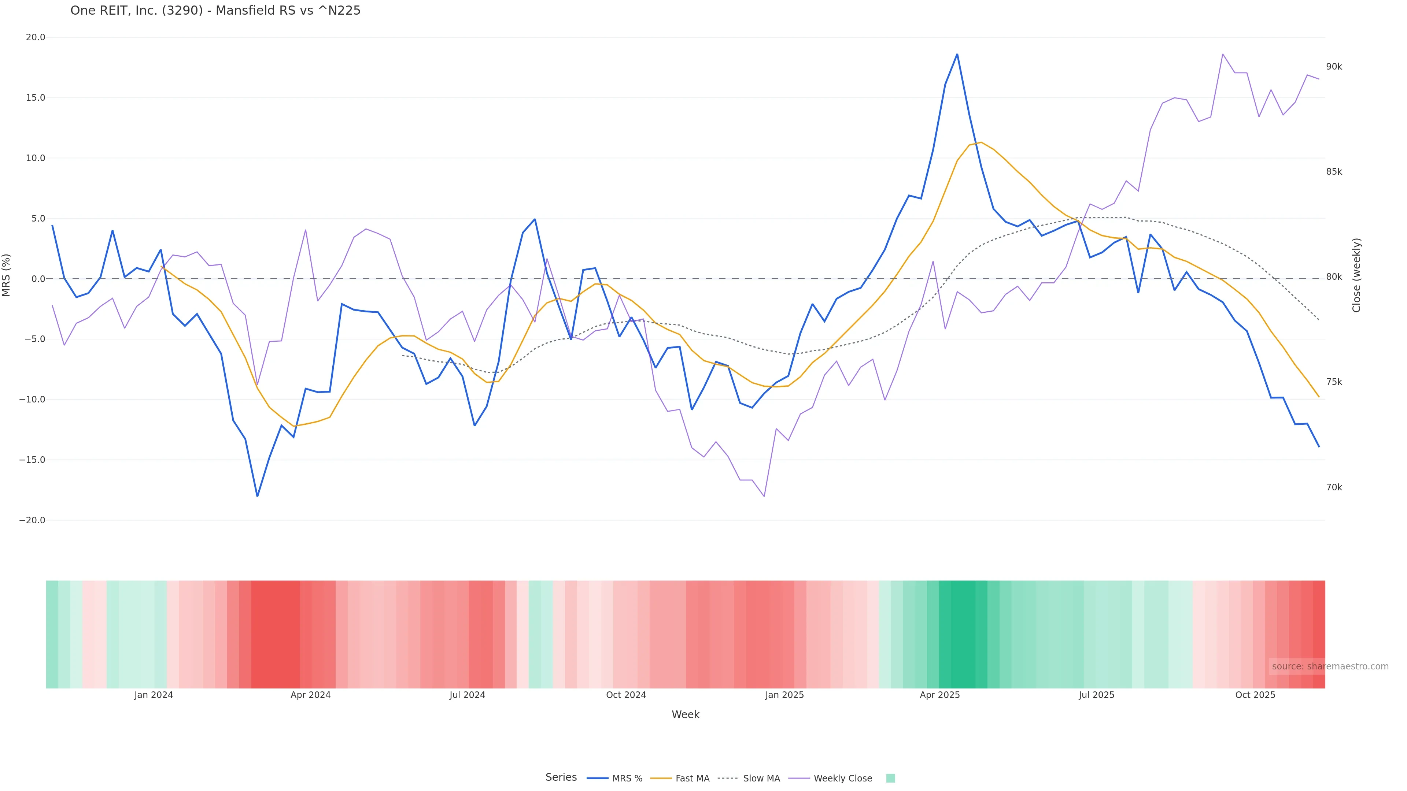Click the "Week" x-axis title
Viewport: 1407px width, 791px height.
(686, 714)
